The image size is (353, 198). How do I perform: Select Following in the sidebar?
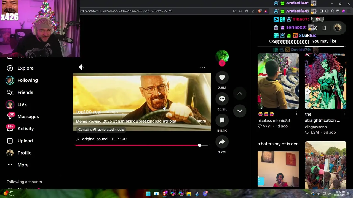point(28,80)
